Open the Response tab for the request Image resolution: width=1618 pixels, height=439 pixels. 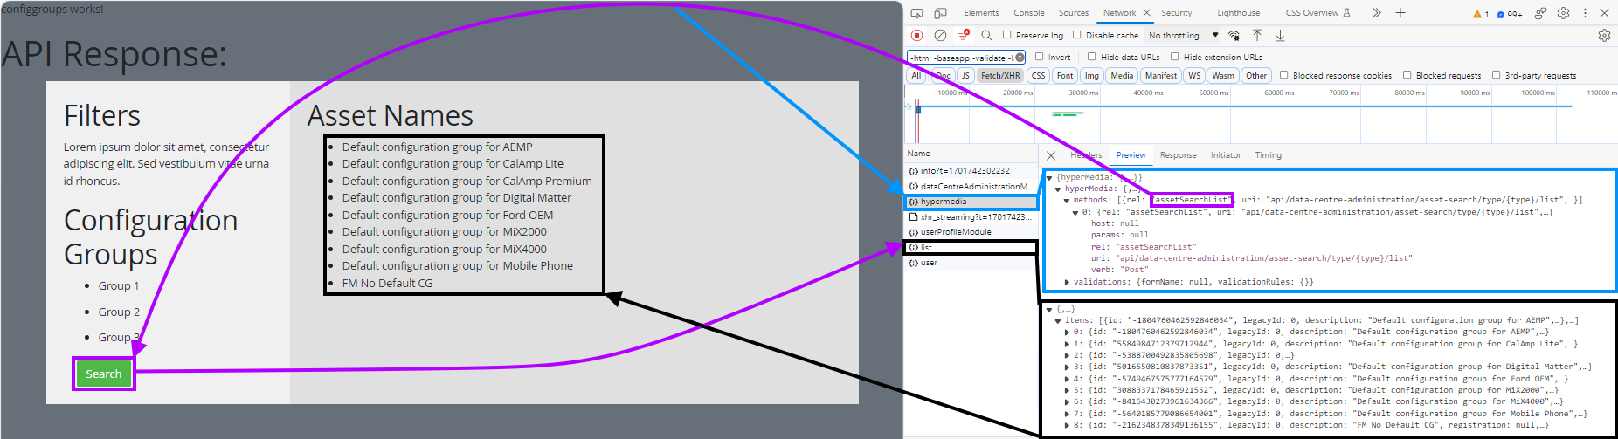point(1178,155)
